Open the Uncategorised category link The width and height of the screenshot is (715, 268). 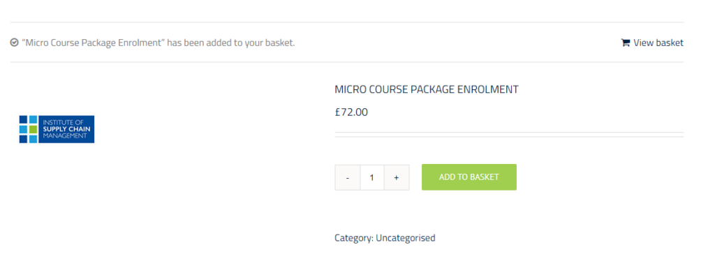[x=406, y=238]
